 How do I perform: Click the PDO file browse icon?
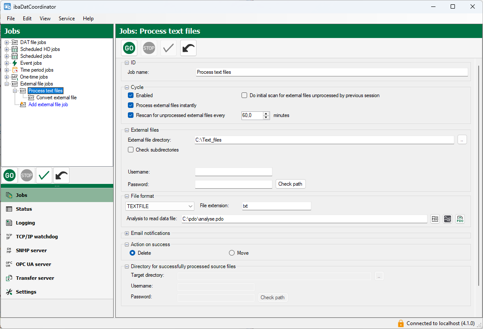[x=435, y=219]
